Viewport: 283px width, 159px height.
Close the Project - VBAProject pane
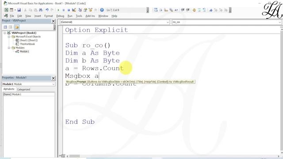click(54, 21)
